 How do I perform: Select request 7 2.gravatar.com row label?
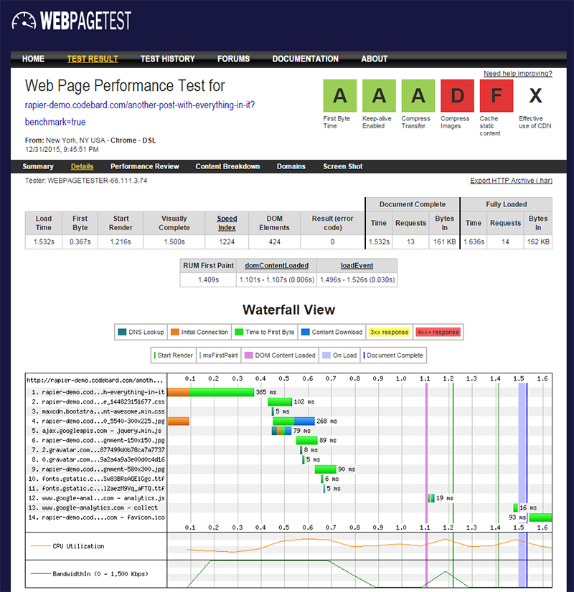click(98, 450)
